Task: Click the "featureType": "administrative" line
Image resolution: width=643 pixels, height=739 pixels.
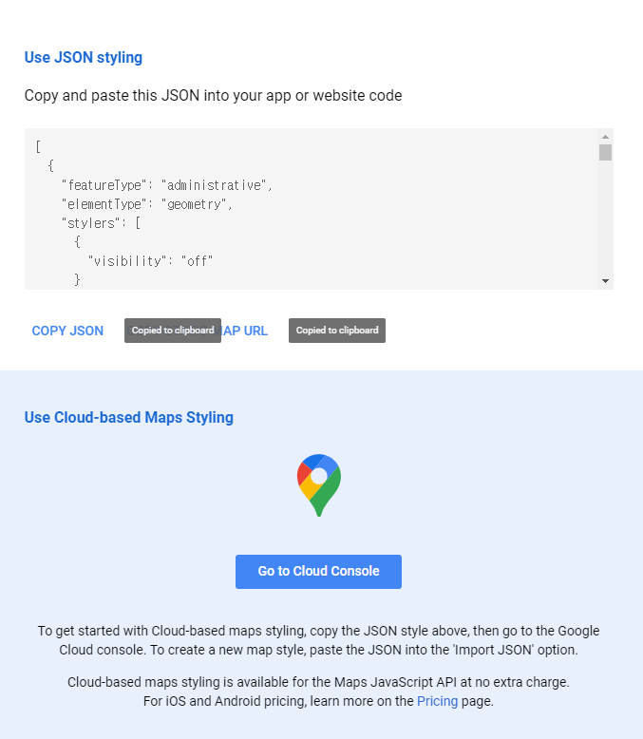Action: pos(166,184)
